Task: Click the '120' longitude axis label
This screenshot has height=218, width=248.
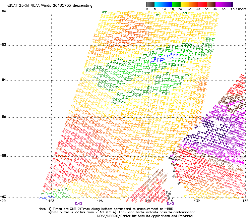Action: pyautogui.click(x=3, y=201)
